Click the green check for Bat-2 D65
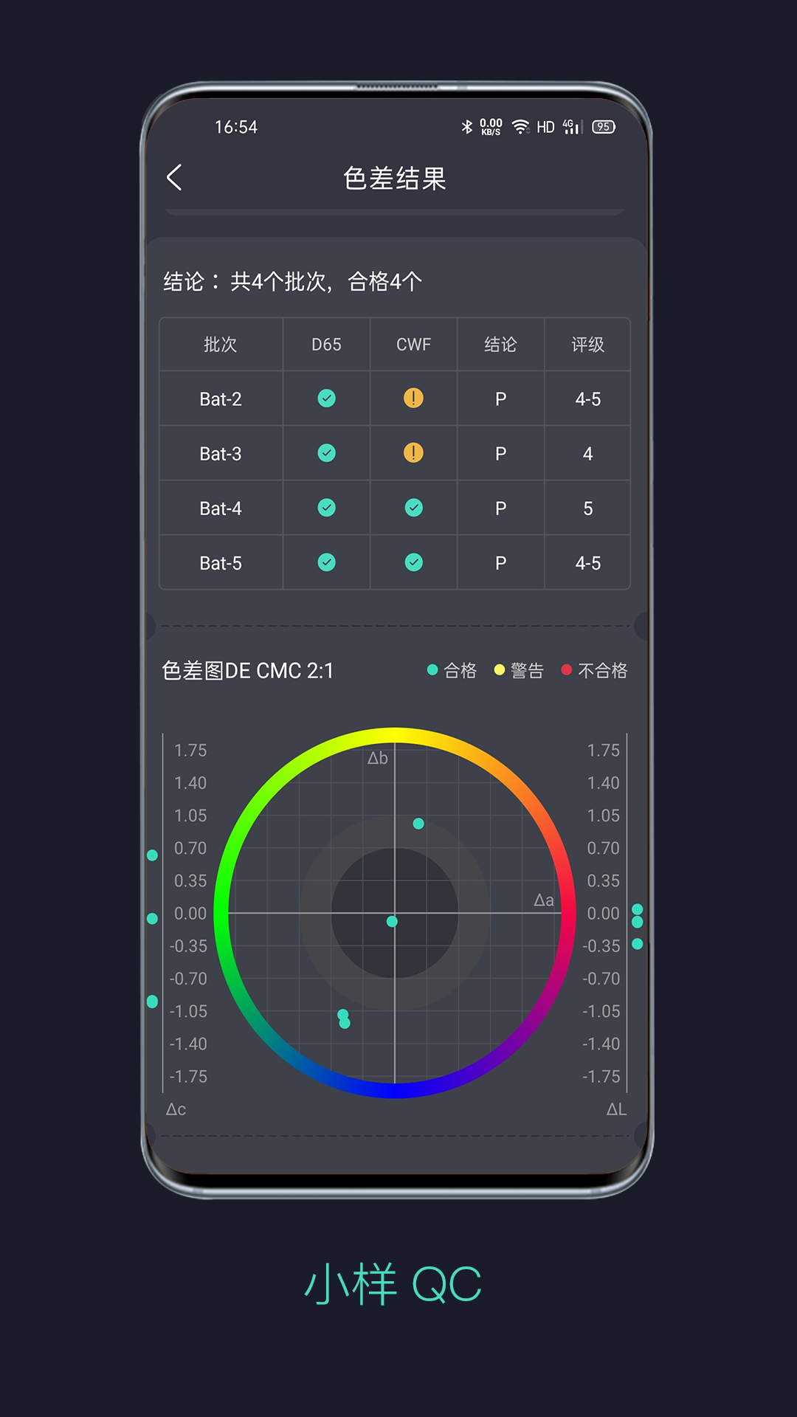797x1417 pixels. (326, 399)
